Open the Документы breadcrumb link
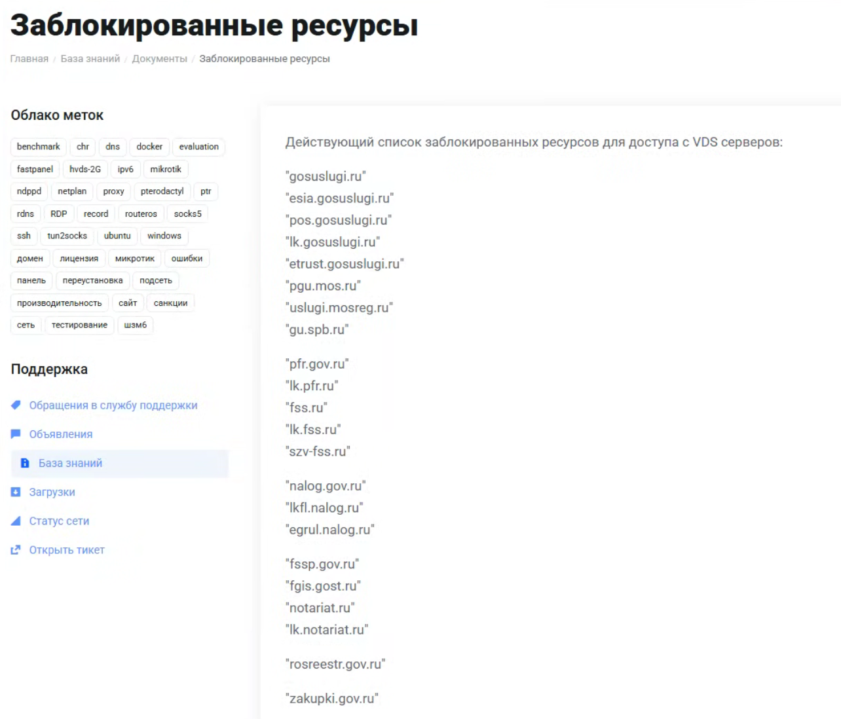The image size is (841, 719). [160, 59]
